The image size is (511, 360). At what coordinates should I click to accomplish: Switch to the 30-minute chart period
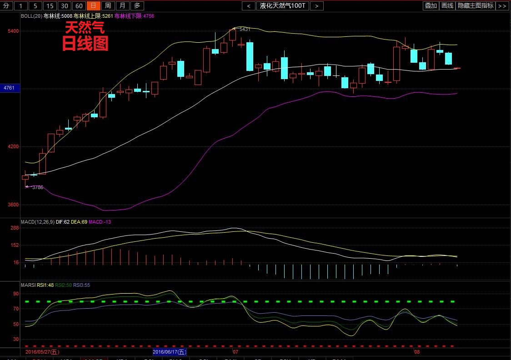(65, 5)
